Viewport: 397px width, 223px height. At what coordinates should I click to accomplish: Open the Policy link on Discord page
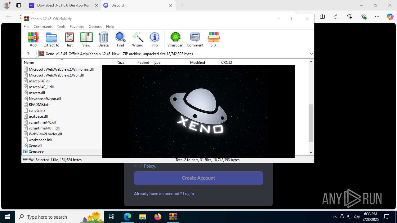pos(149,166)
